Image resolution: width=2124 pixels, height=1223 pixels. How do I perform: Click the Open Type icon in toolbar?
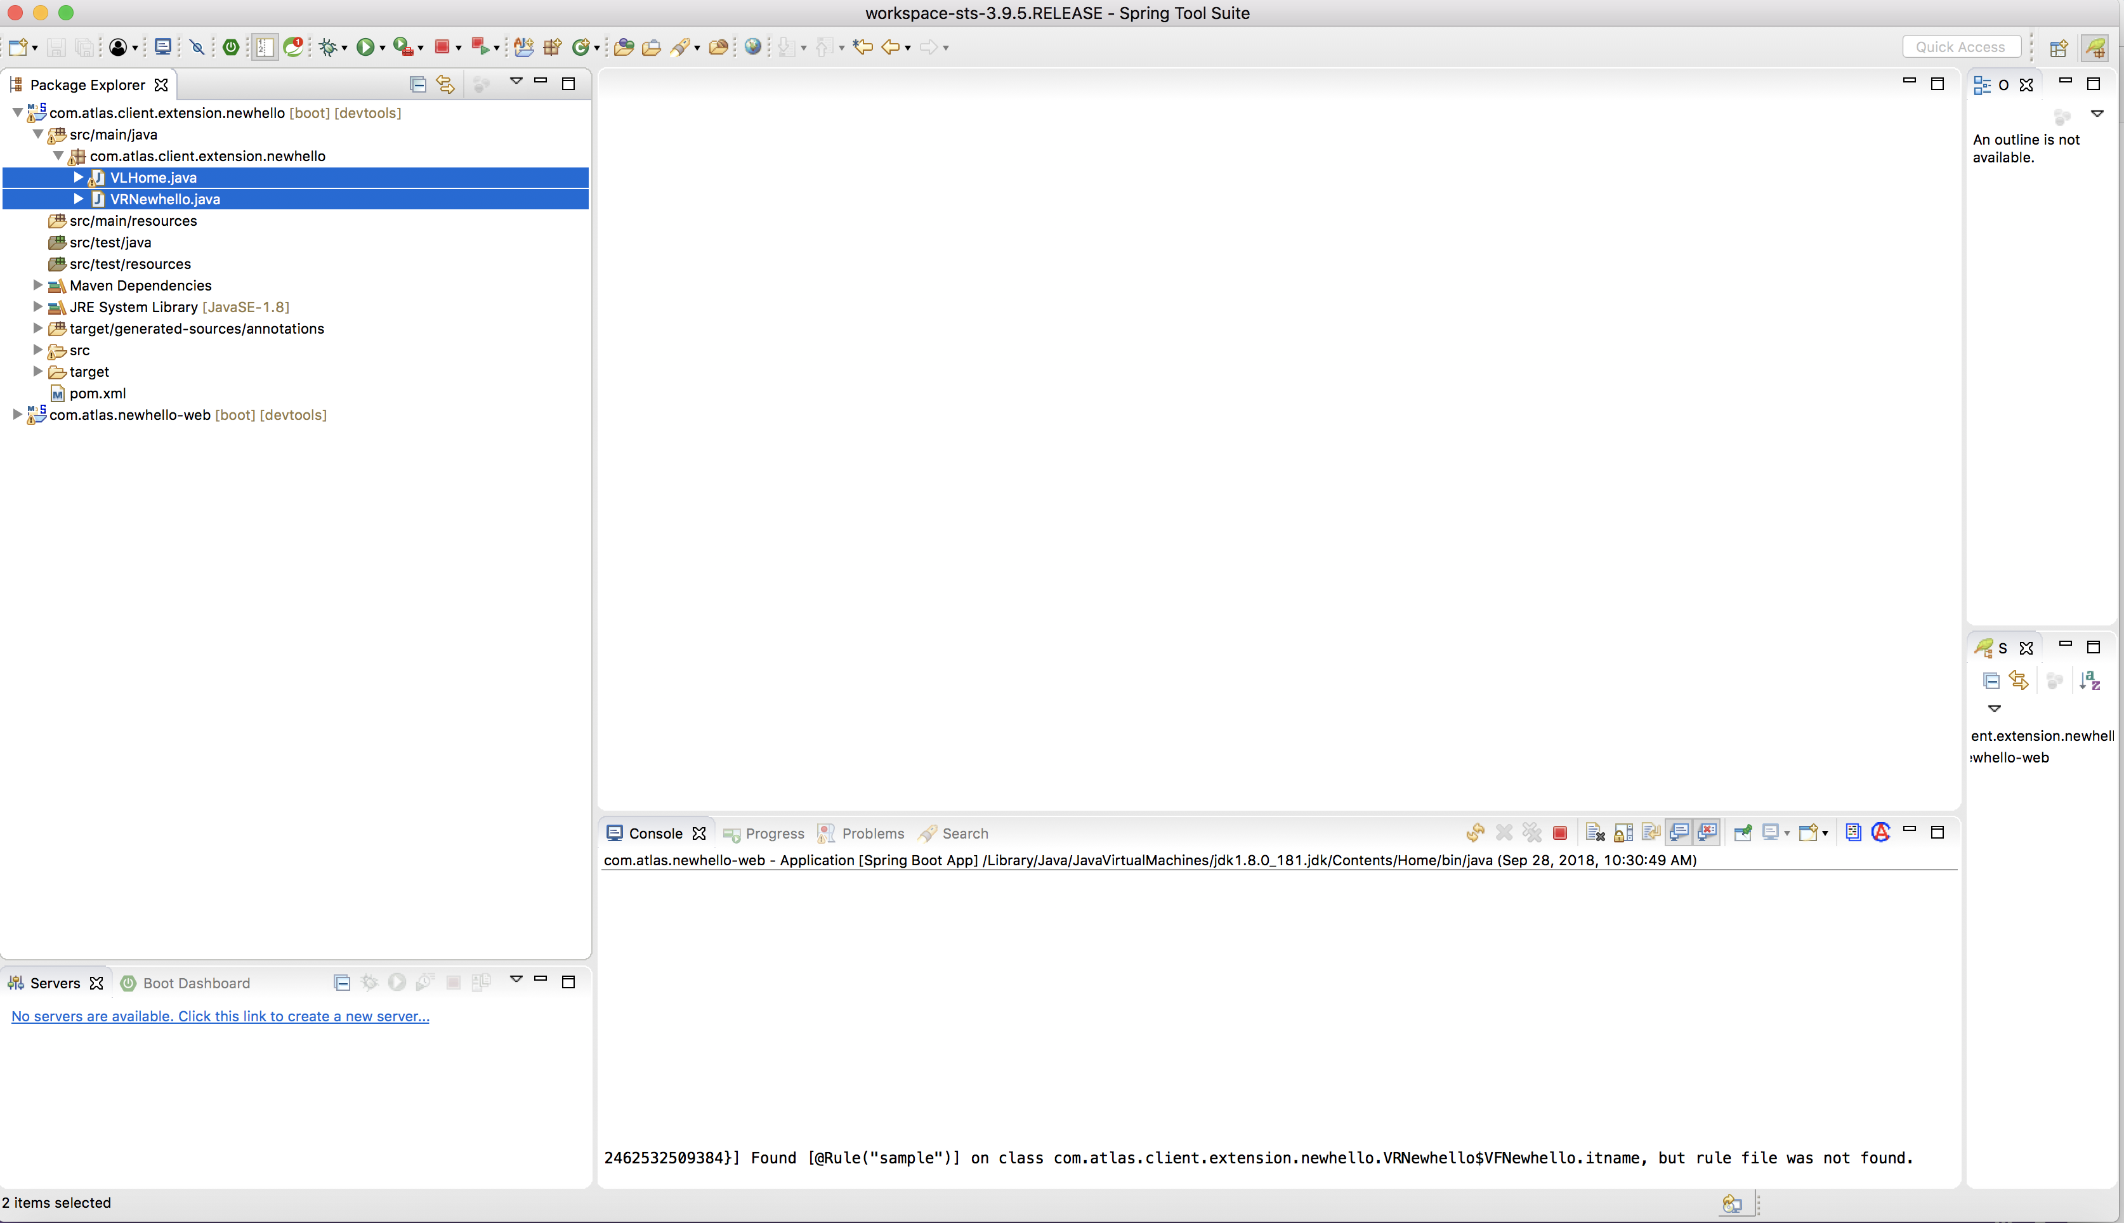pyautogui.click(x=623, y=47)
